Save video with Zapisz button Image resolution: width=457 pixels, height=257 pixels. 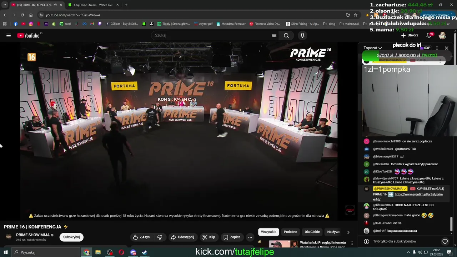[232, 237]
